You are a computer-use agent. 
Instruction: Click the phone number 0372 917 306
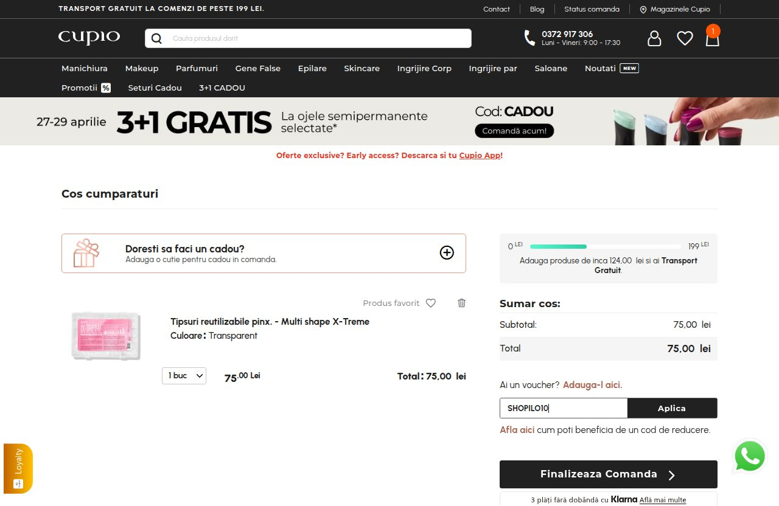(x=567, y=34)
